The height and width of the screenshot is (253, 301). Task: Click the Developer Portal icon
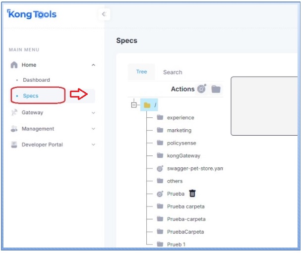[x=14, y=145]
